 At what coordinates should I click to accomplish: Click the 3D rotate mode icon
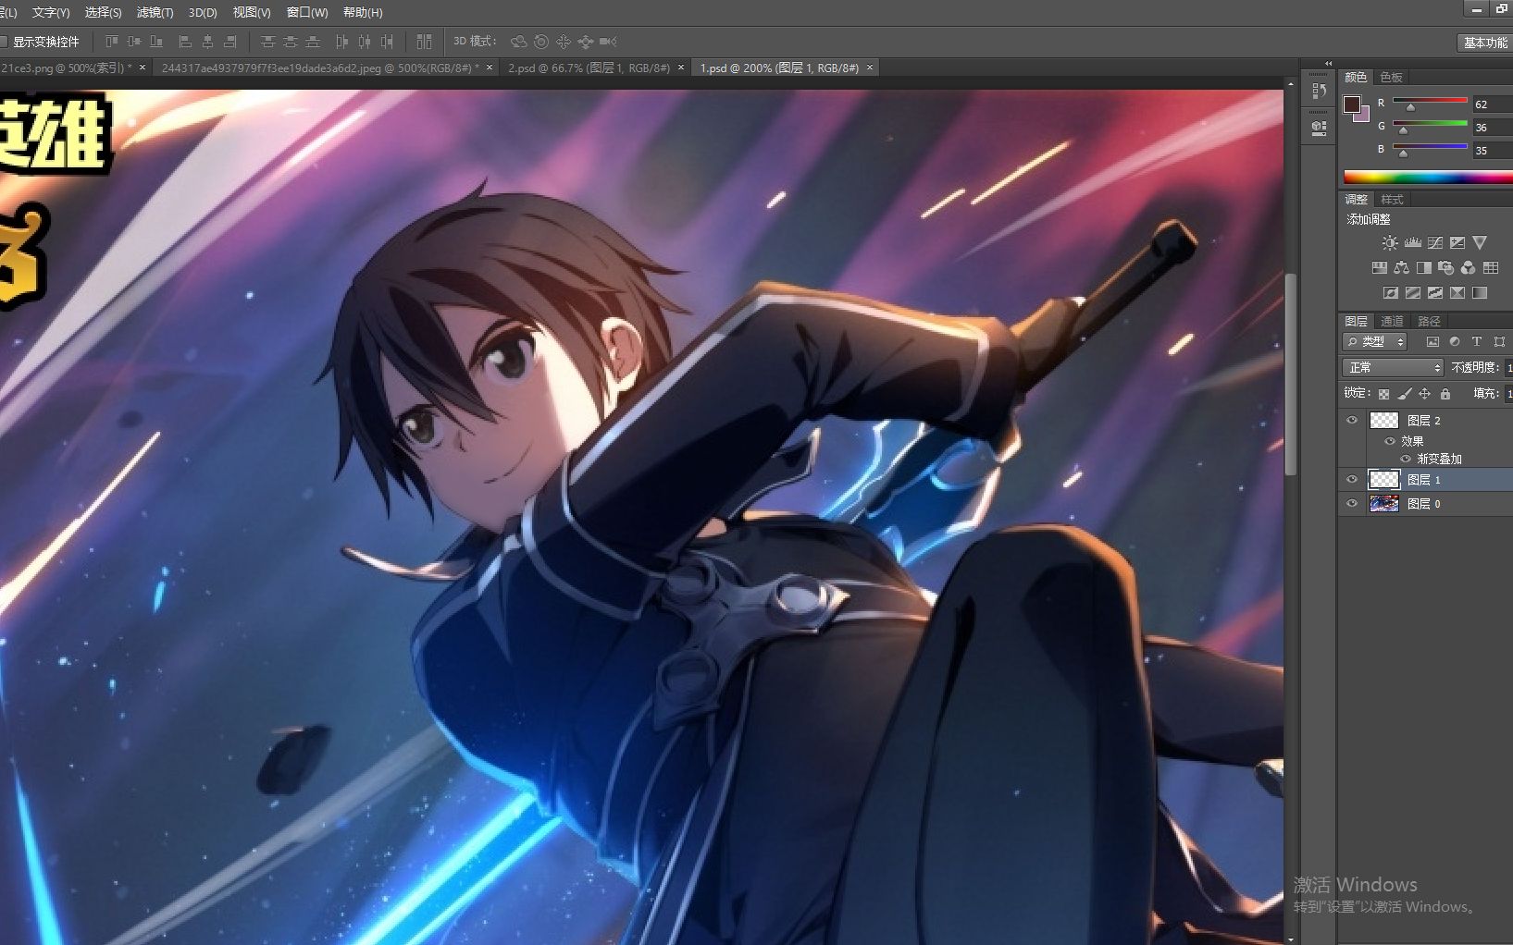click(x=518, y=42)
